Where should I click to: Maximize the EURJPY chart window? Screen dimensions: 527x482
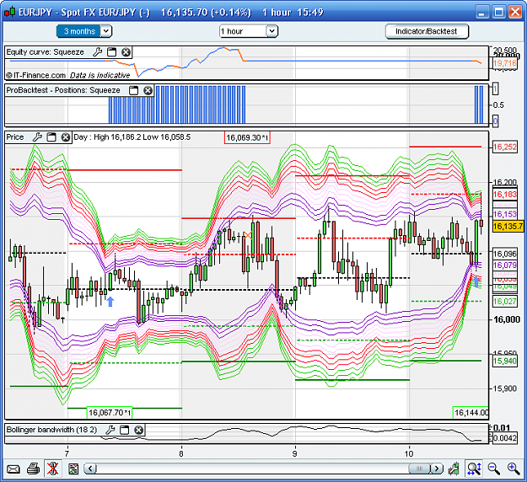[x=499, y=13]
